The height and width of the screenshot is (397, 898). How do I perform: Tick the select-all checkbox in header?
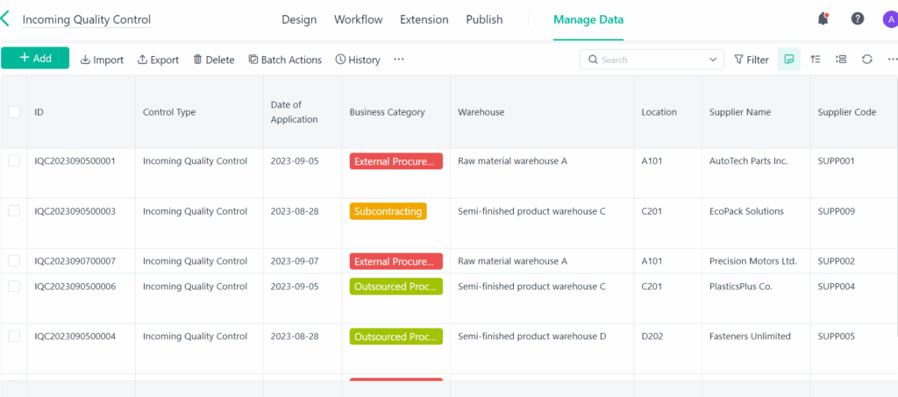coord(14,112)
